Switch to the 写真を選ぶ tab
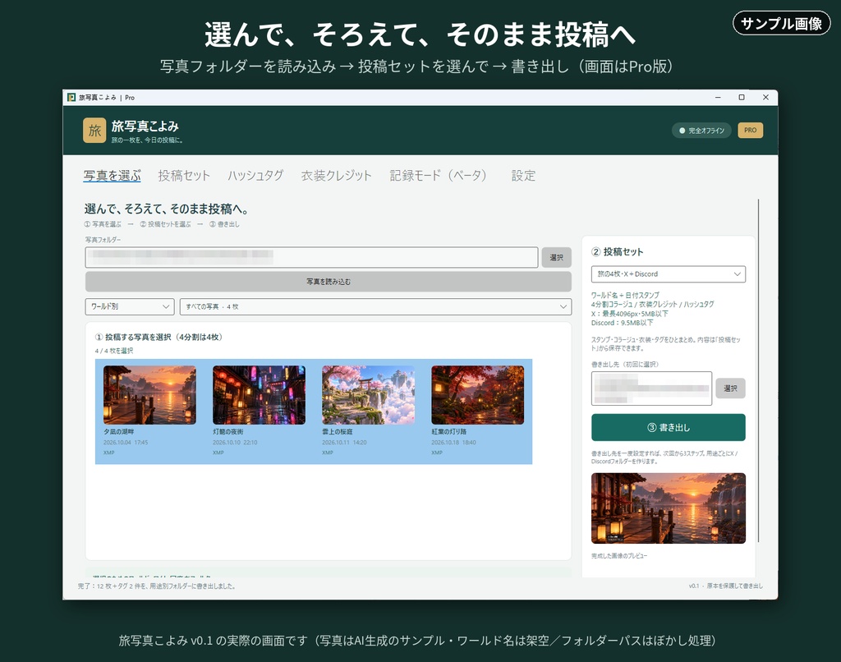Screen dimensions: 841x662 tap(112, 176)
